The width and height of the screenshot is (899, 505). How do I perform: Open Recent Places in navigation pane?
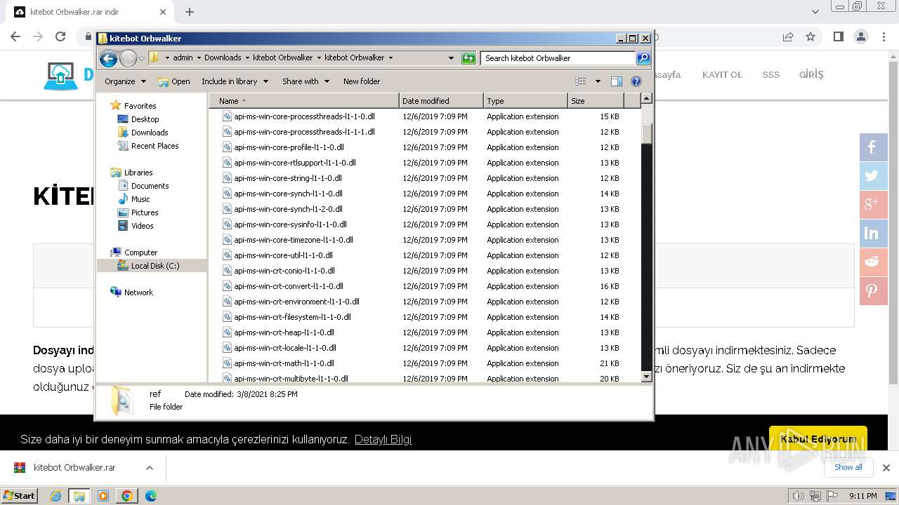pyautogui.click(x=155, y=146)
